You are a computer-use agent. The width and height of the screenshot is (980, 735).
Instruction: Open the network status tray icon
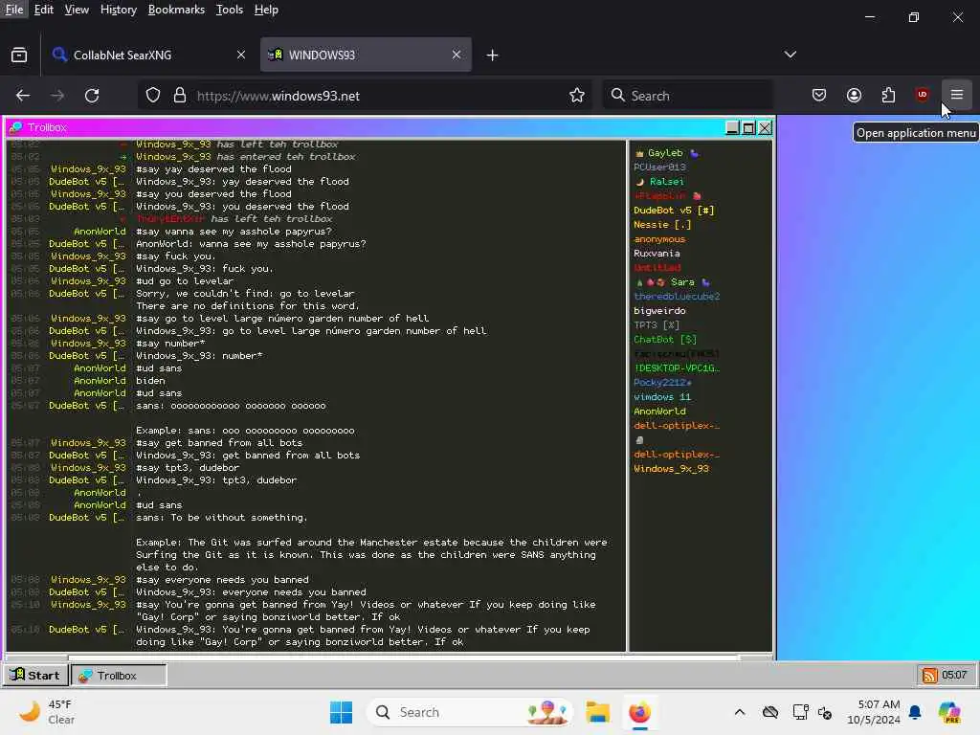801,712
